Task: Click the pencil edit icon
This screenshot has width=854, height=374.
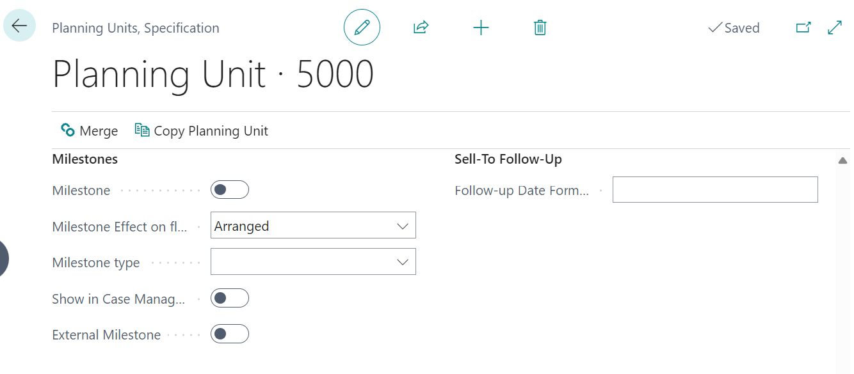Action: pos(362,27)
